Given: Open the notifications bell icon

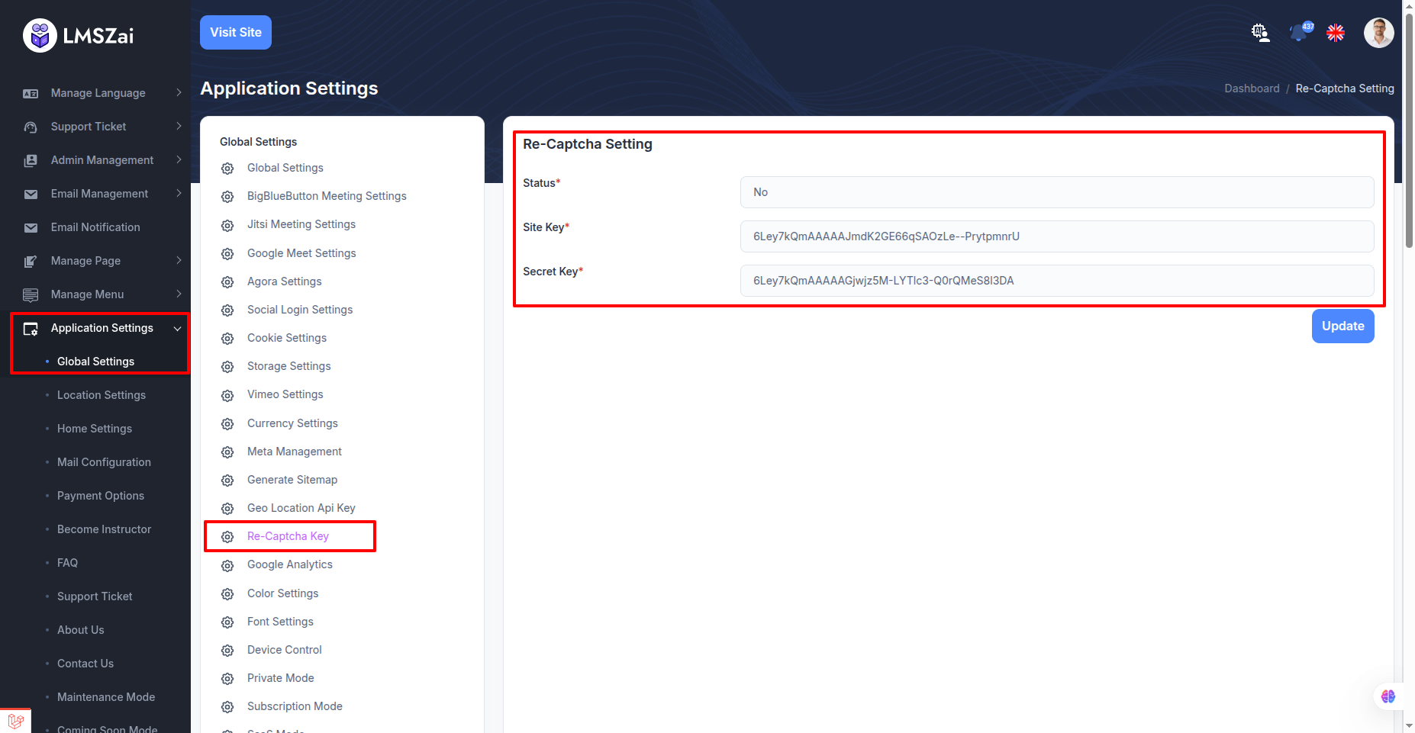Looking at the screenshot, I should pos(1300,33).
